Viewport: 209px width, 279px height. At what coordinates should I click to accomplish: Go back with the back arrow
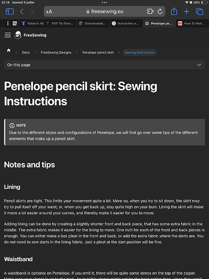click(x=22, y=12)
